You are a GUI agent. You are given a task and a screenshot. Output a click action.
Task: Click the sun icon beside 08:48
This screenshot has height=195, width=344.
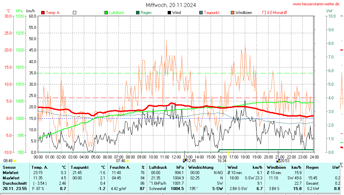(15, 161)
